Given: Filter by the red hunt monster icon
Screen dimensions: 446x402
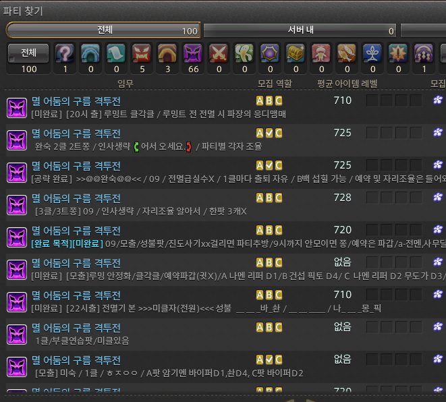Looking at the screenshot, I should (321, 53).
